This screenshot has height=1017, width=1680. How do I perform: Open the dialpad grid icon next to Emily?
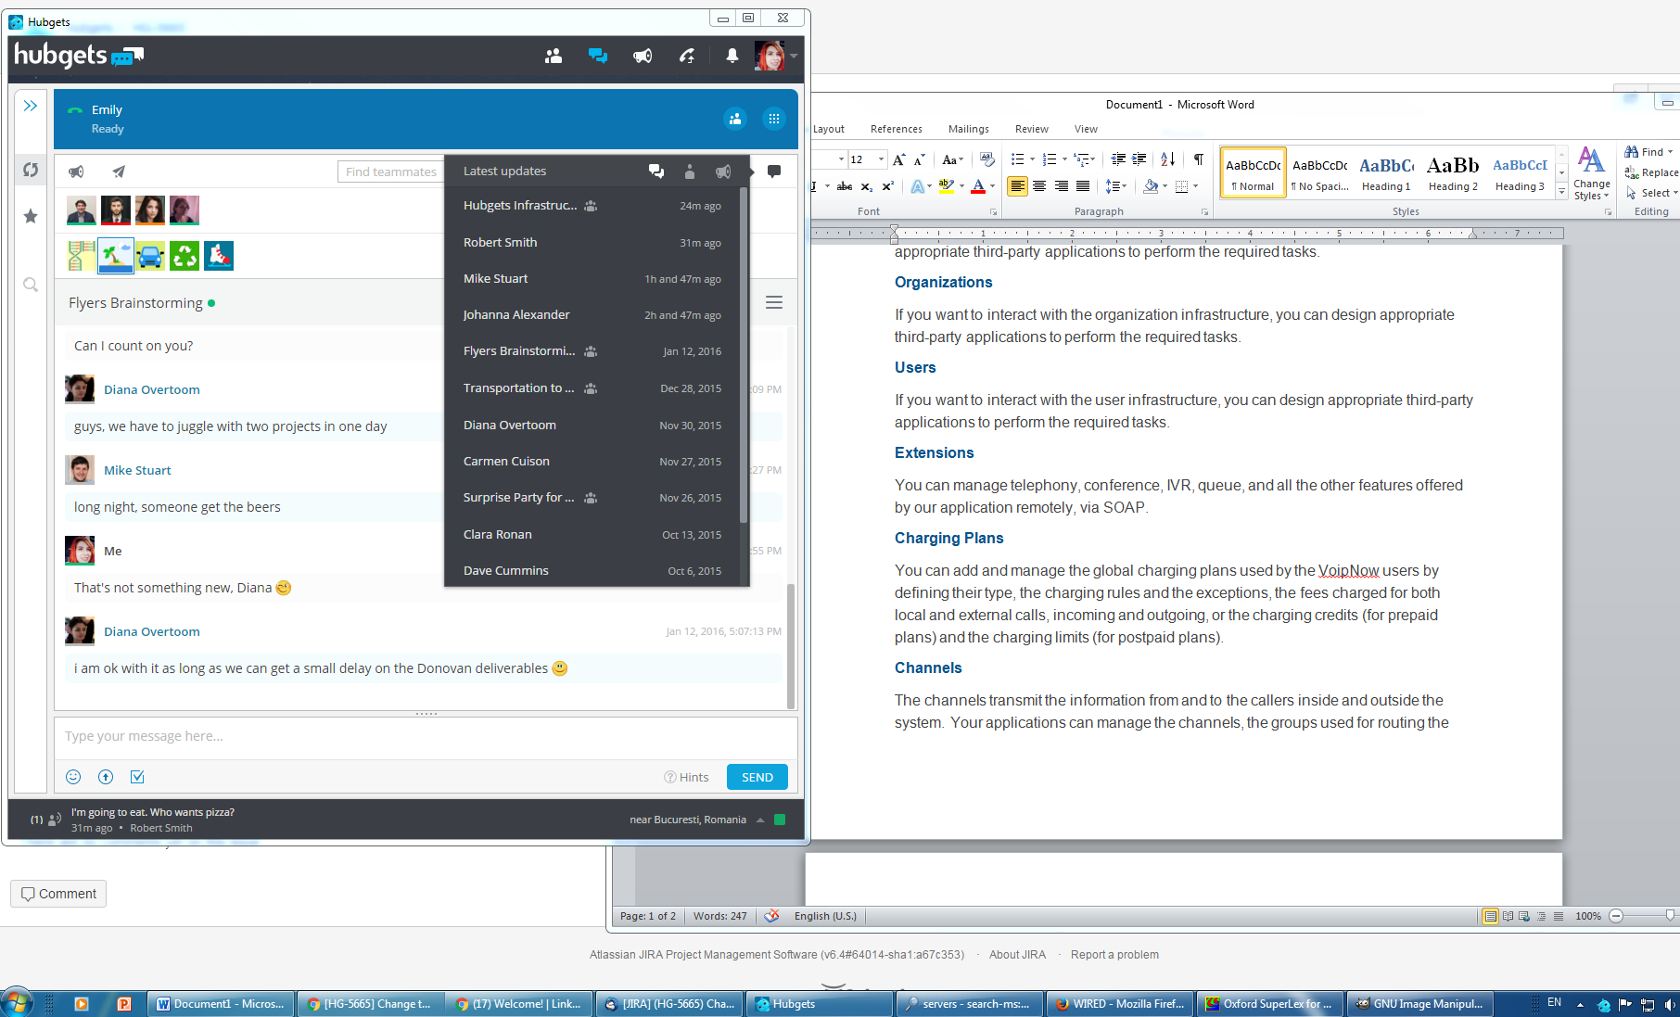(x=773, y=119)
